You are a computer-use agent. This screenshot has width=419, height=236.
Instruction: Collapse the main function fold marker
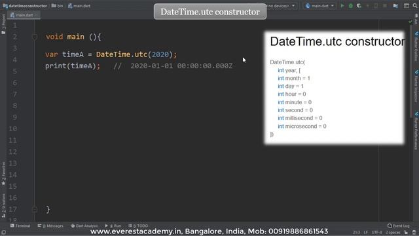click(x=35, y=37)
